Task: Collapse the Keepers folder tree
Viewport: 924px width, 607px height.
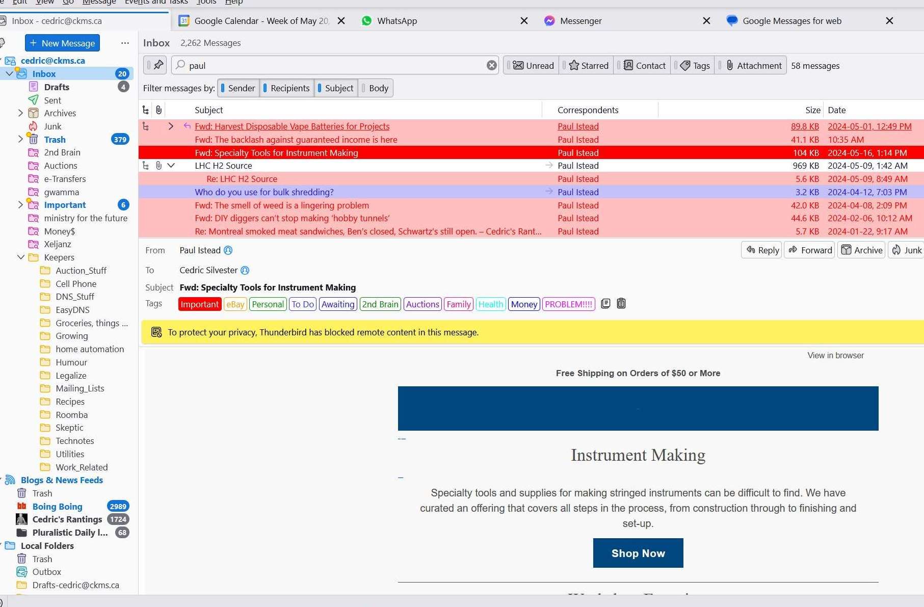Action: coord(21,257)
